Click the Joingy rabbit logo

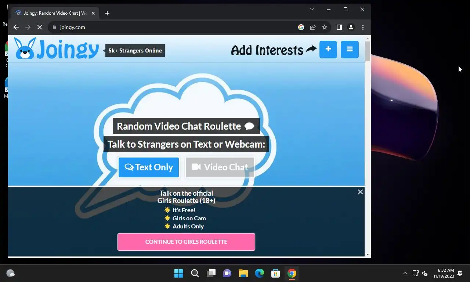[x=57, y=48]
